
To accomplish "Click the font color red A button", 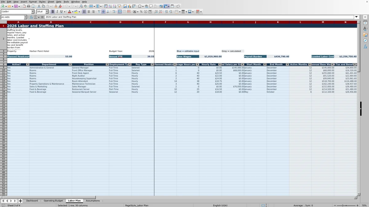I will pos(69,12).
